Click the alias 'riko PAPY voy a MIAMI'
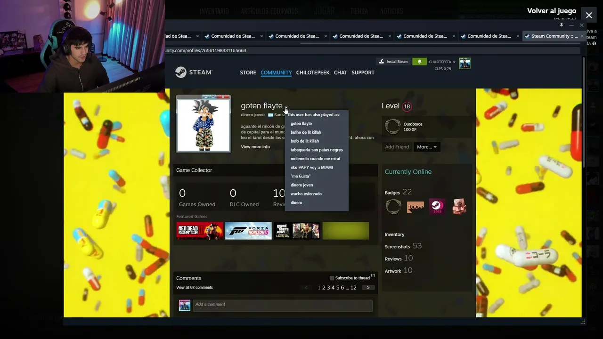Viewport: 603px width, 339px height. click(311, 168)
